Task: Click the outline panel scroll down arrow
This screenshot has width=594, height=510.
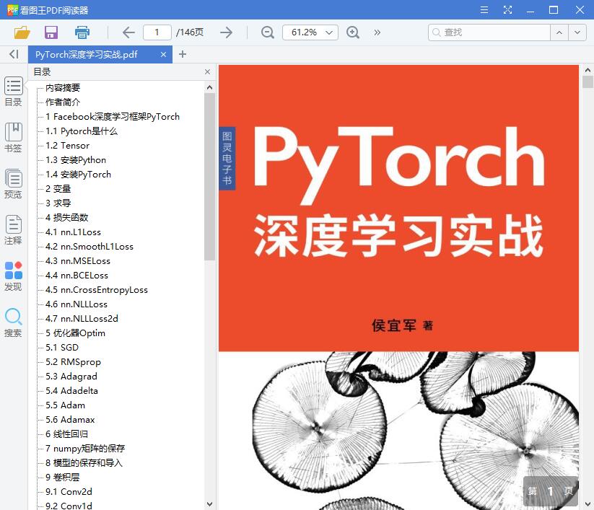Action: (209, 504)
